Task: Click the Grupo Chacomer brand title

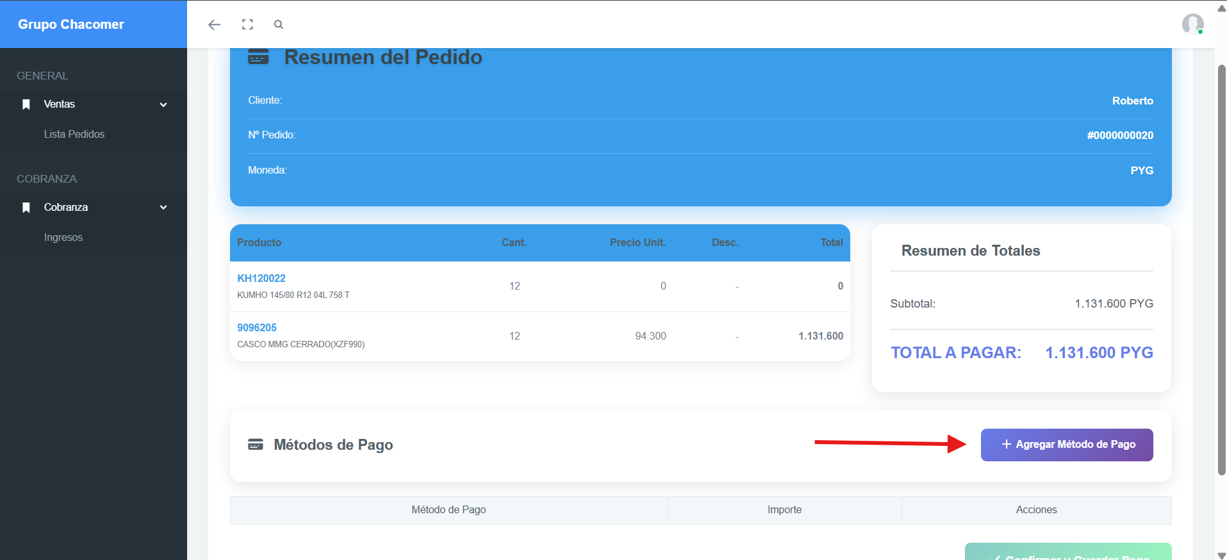Action: pyautogui.click(x=71, y=24)
